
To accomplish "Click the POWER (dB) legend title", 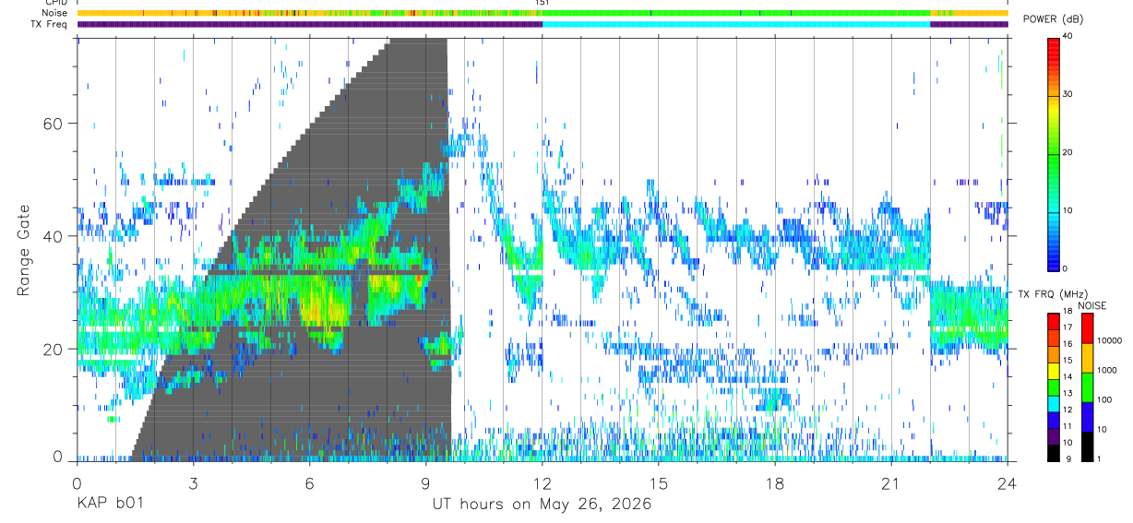I will (1053, 20).
